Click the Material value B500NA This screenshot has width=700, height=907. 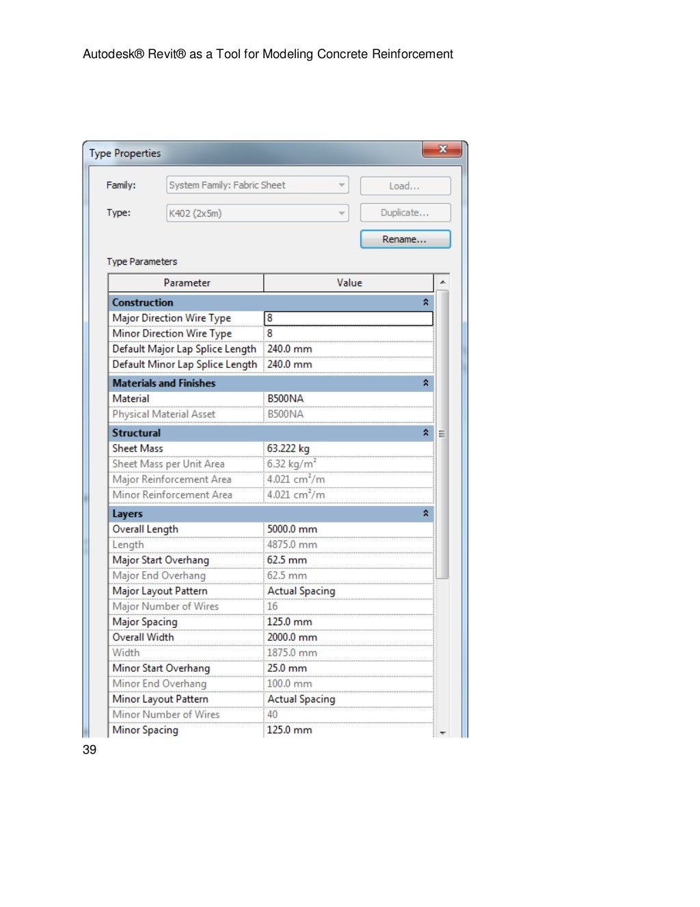pyautogui.click(x=348, y=399)
